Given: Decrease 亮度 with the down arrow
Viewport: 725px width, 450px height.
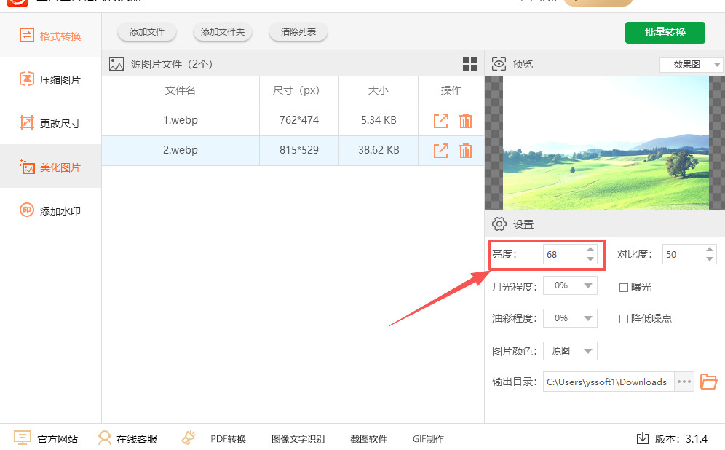Looking at the screenshot, I should tap(590, 259).
